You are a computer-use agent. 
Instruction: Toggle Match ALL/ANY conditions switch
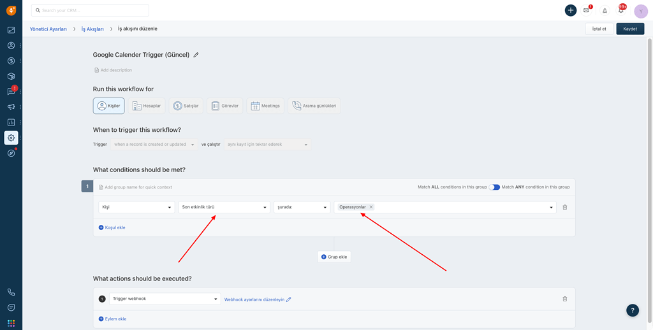[494, 187]
